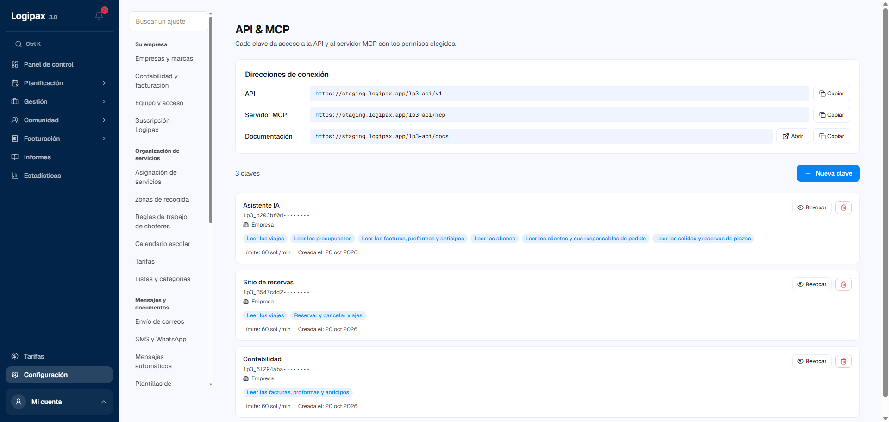
Task: Click the Facturación invoice icon
Action: tap(15, 139)
